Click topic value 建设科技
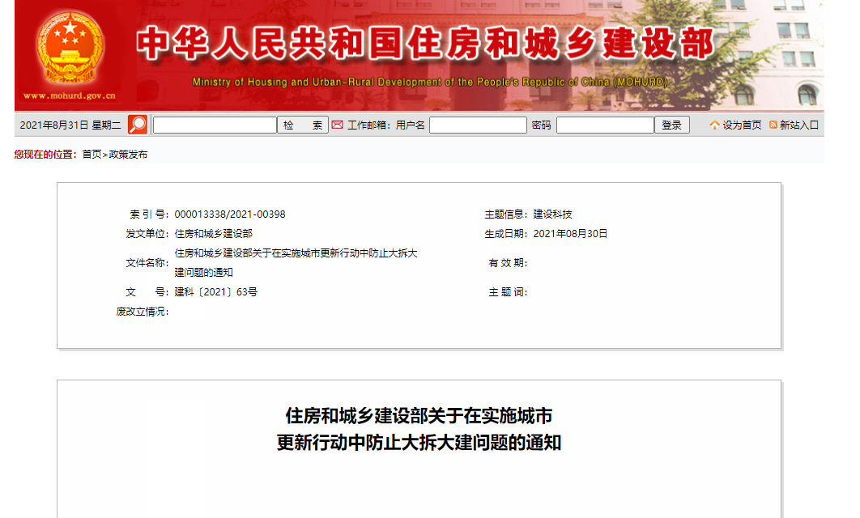This screenshot has height=518, width=860. pos(552,214)
